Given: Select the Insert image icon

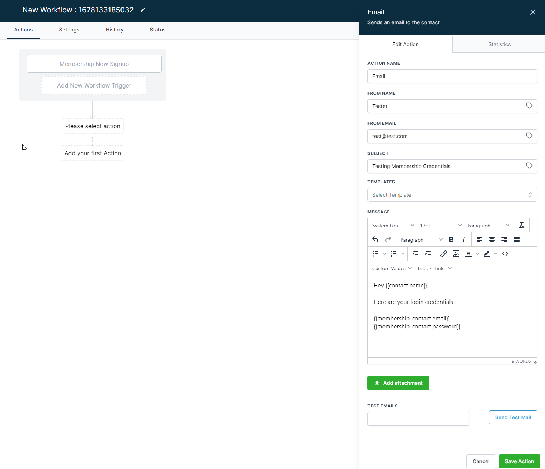Looking at the screenshot, I should [x=456, y=254].
